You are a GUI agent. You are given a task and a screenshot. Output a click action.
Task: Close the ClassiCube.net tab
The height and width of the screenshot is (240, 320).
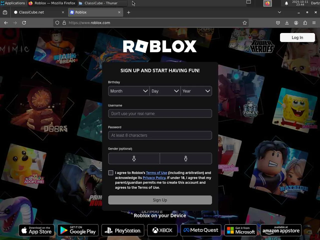point(63,12)
